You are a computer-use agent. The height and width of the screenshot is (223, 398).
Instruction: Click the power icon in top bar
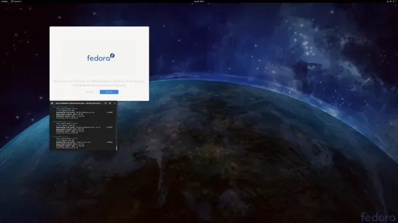point(394,1)
